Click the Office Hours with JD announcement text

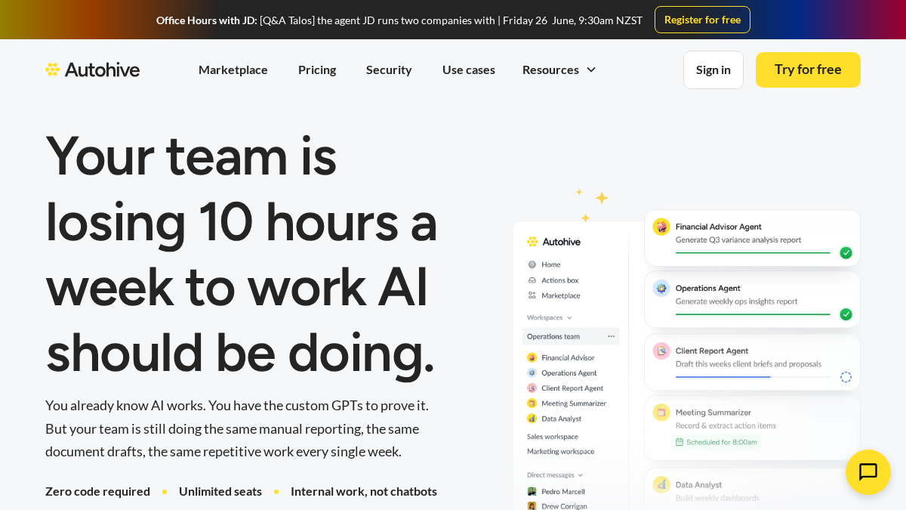click(x=399, y=20)
